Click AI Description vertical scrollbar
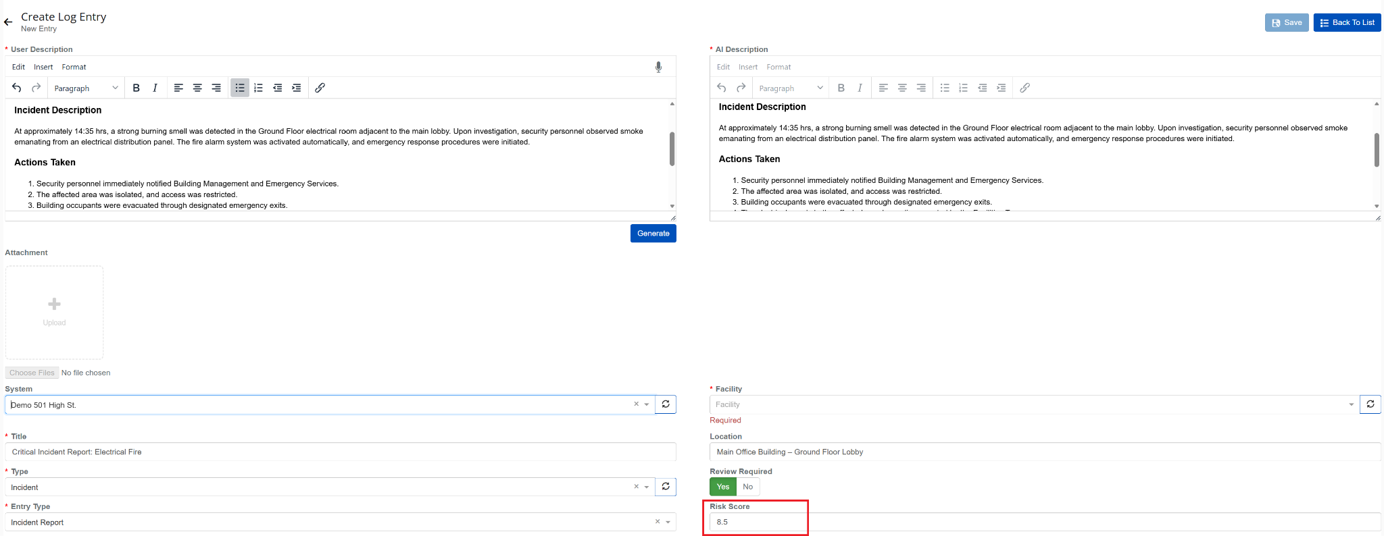Image resolution: width=1384 pixels, height=536 pixels. coord(1377,150)
